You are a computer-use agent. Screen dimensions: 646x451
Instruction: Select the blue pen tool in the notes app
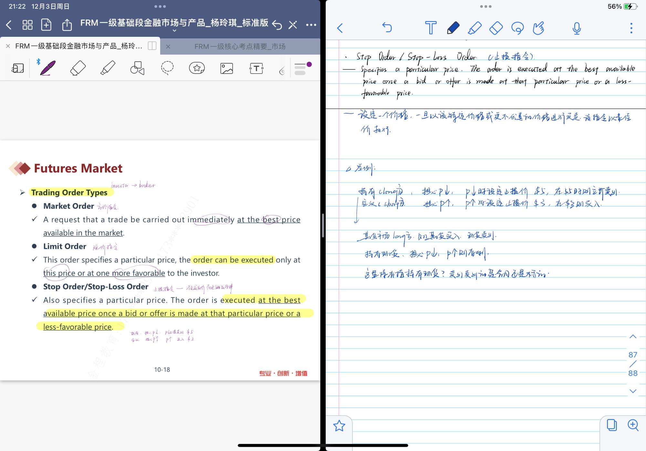click(x=453, y=28)
